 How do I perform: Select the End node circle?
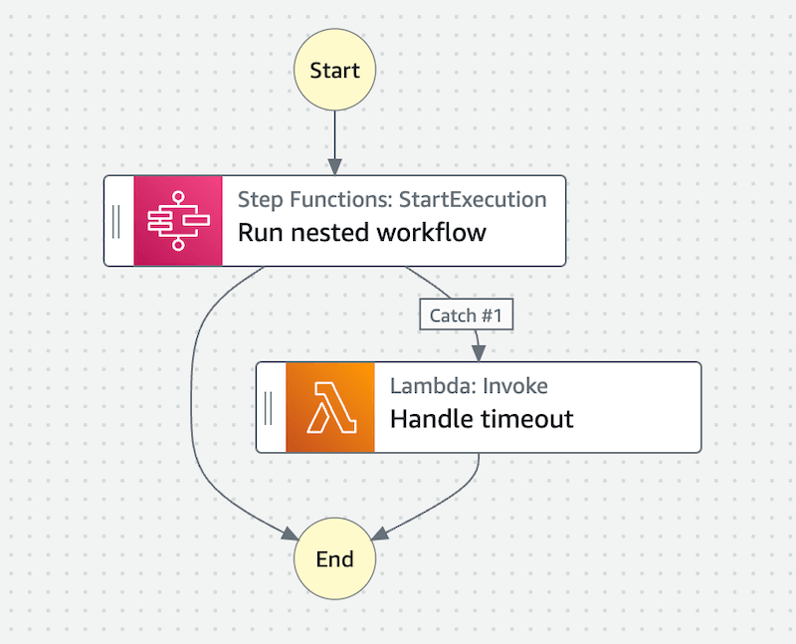coord(334,559)
